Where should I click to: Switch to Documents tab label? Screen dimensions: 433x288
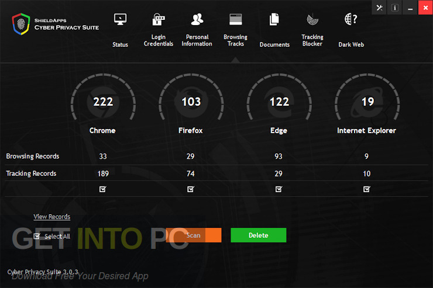point(274,44)
